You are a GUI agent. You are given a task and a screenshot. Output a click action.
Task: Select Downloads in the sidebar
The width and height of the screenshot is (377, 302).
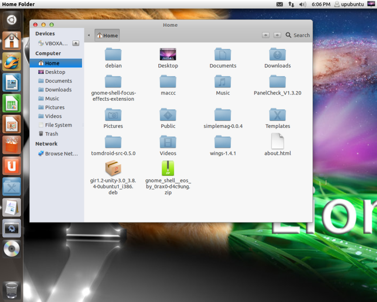coord(56,90)
